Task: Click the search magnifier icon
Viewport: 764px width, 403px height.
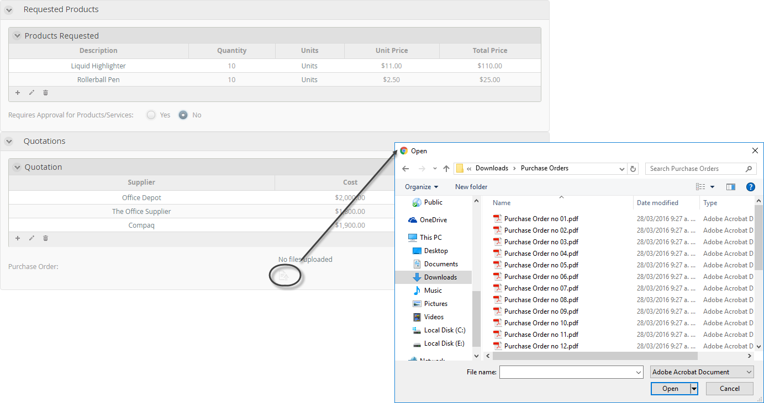Action: [750, 169]
